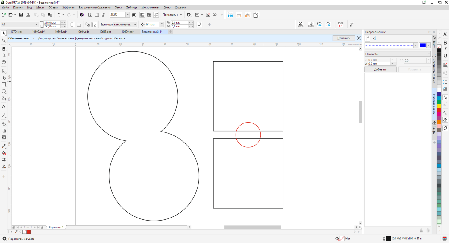449x243 pixels.
Task: Click Обновить текст in notification bar
Action: pyautogui.click(x=19, y=38)
